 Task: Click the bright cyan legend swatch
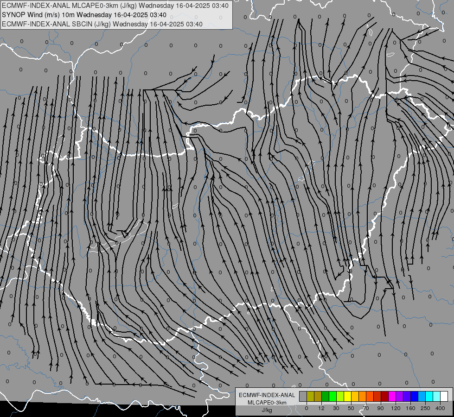430,396
